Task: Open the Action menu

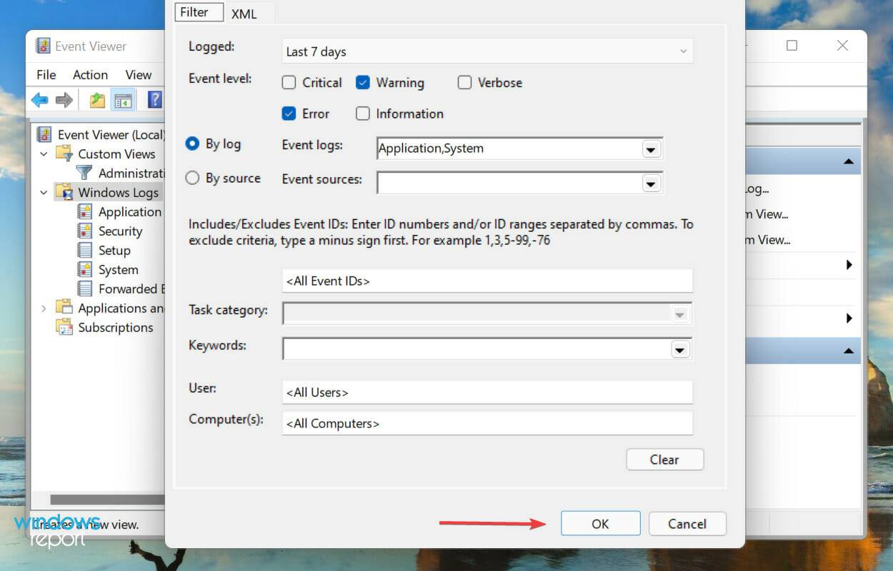Action: click(x=90, y=74)
